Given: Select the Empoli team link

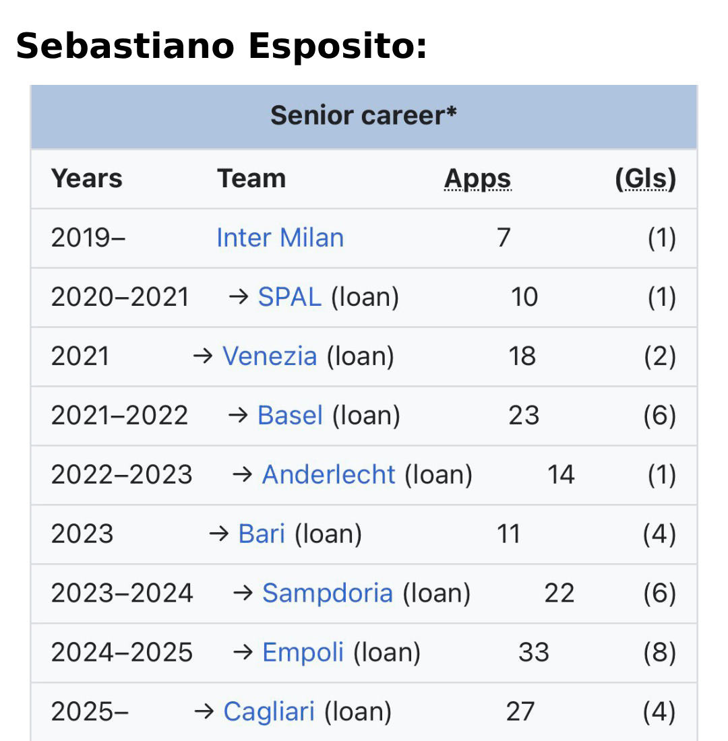Looking at the screenshot, I should 303,653.
